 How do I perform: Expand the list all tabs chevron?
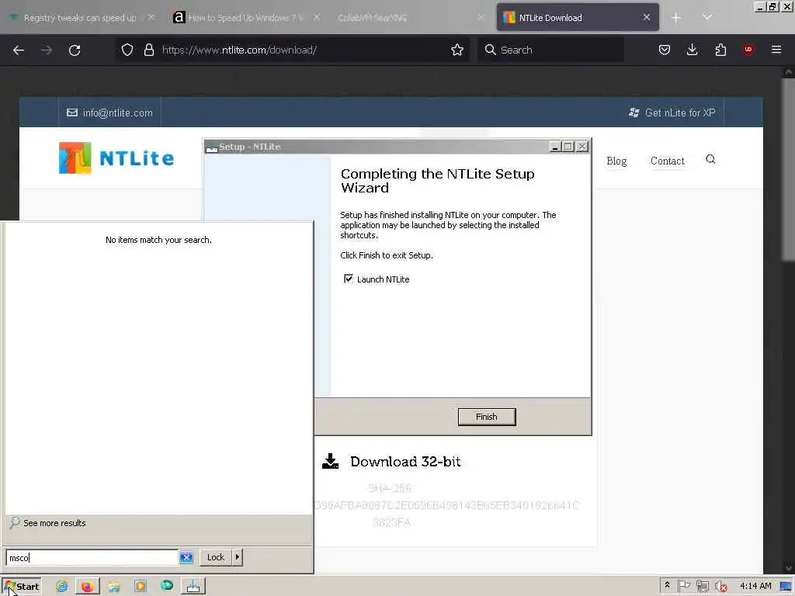coord(707,18)
